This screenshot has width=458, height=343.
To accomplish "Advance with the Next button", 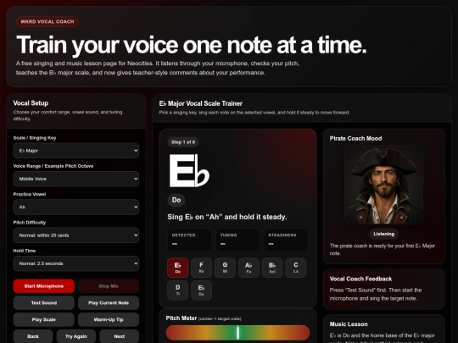I will click(120, 336).
